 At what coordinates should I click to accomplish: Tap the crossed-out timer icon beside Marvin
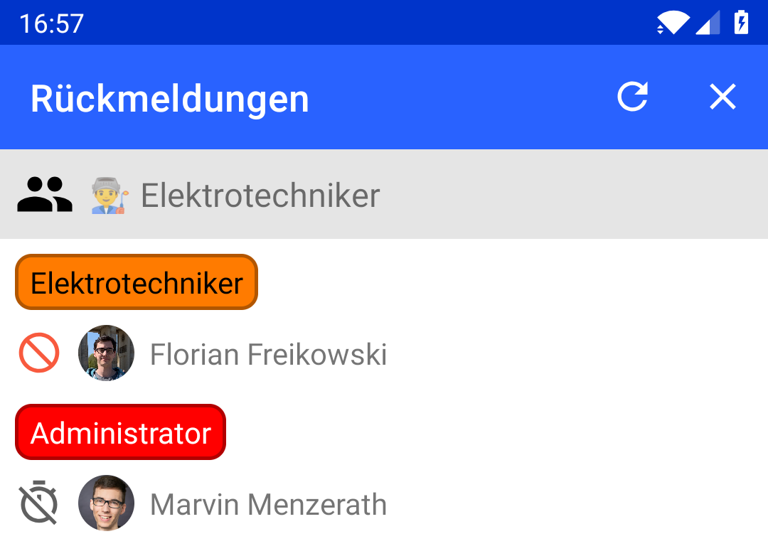(39, 503)
